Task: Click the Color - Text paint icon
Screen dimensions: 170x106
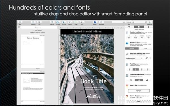Action: point(127,86)
